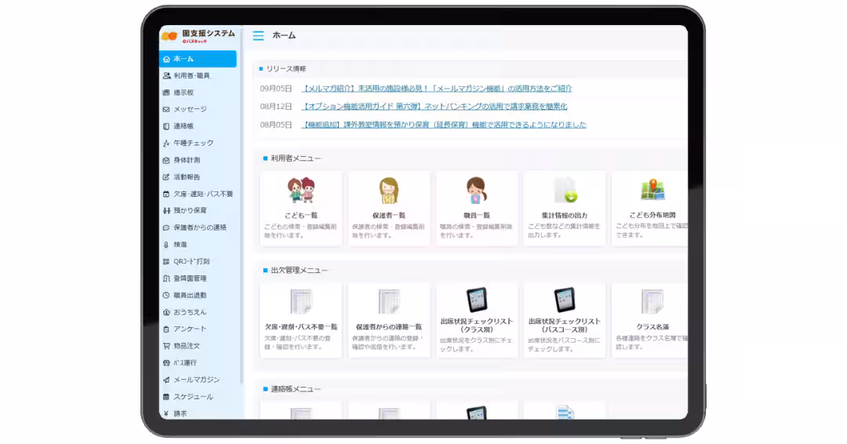Open 保護者一覧 guardian icon tile

(389, 191)
